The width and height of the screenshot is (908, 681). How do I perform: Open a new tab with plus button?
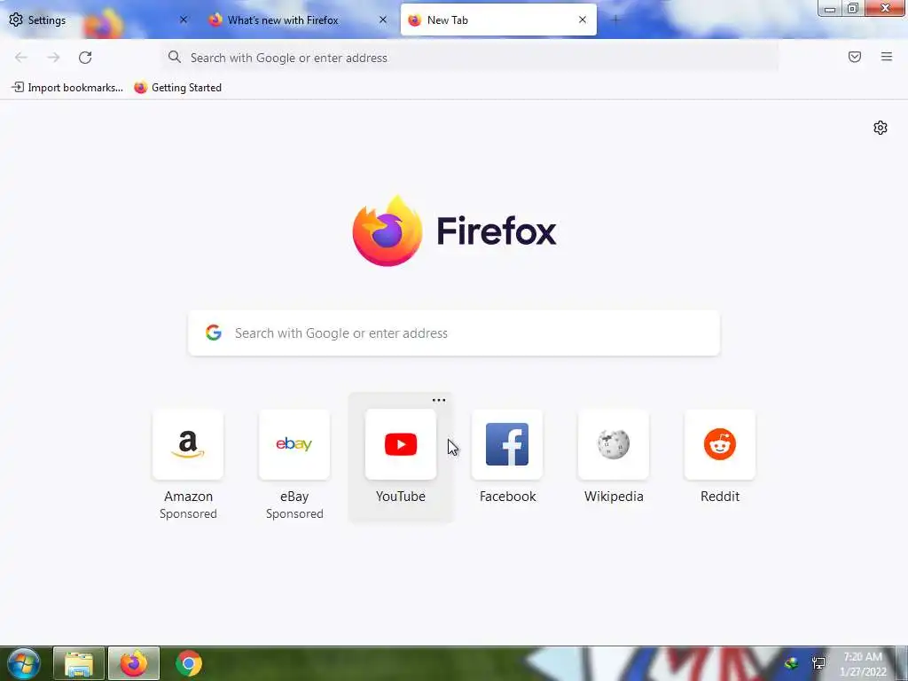[615, 20]
